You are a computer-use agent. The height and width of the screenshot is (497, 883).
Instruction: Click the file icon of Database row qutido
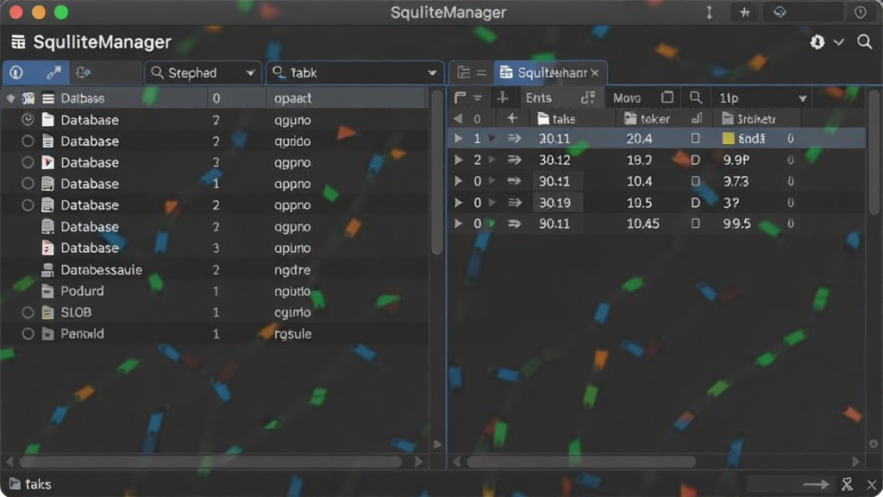(x=48, y=141)
